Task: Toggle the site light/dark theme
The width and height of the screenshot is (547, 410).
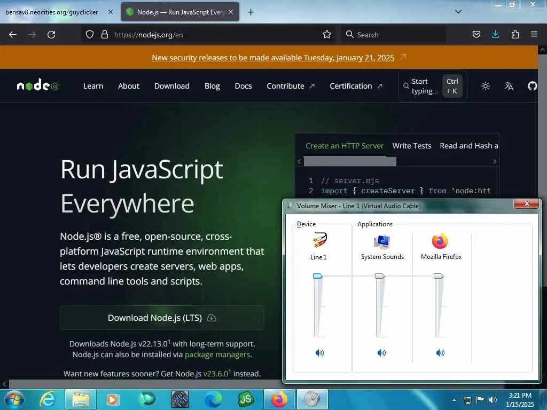Action: click(485, 86)
